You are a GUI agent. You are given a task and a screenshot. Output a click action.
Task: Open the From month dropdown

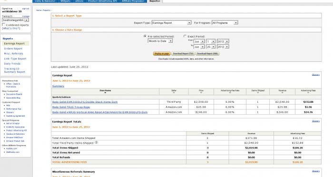click(199, 41)
